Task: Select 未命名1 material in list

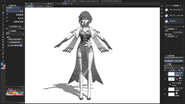Action: tap(174, 21)
